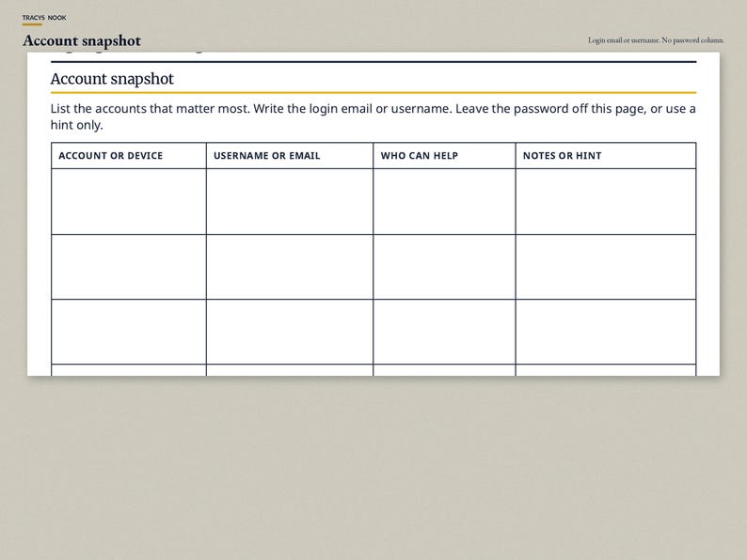Click the WHO CAN HELP column header
This screenshot has height=560, width=747.
click(x=444, y=156)
